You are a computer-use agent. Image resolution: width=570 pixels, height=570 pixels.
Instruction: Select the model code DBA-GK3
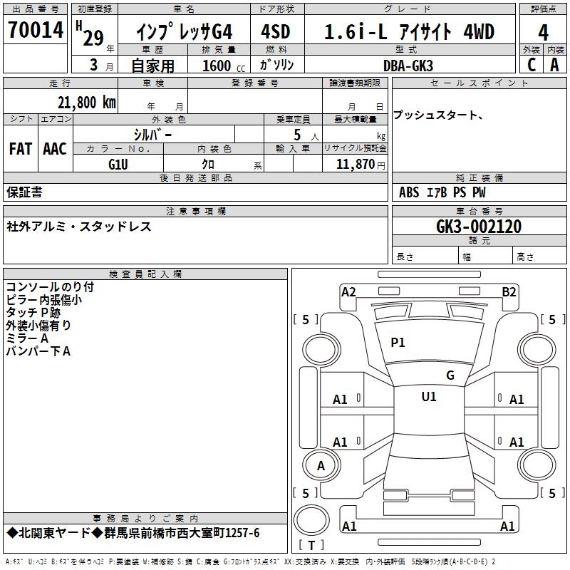click(x=408, y=65)
